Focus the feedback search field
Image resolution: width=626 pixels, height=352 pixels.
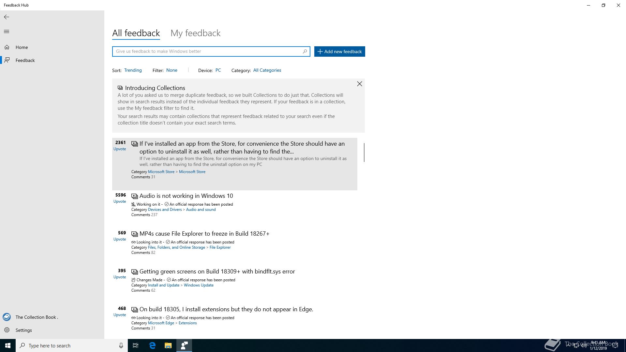(211, 51)
